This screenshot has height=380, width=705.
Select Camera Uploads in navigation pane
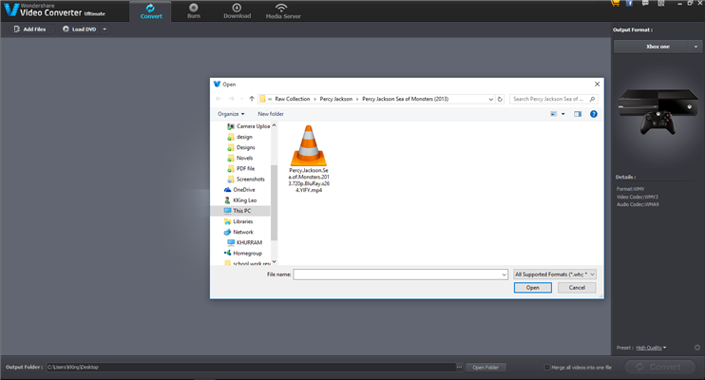[248, 126]
